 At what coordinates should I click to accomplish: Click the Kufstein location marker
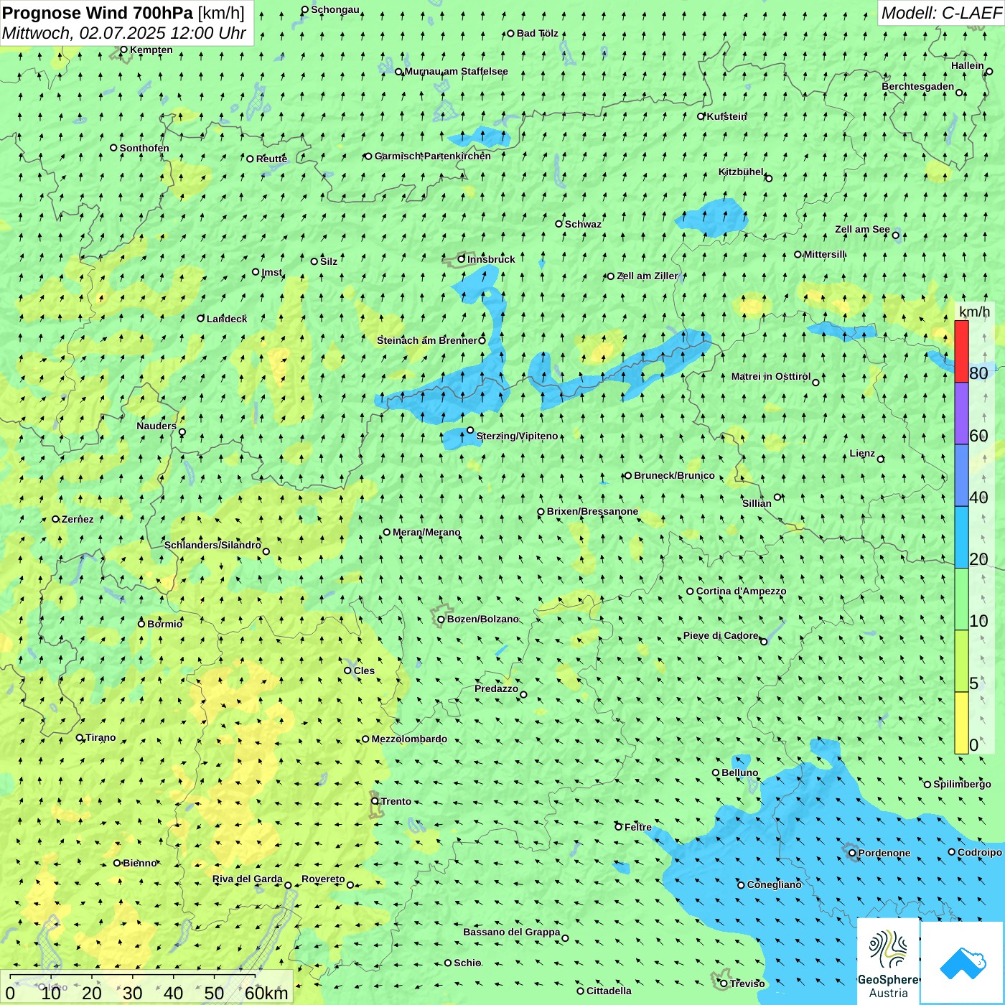click(701, 116)
